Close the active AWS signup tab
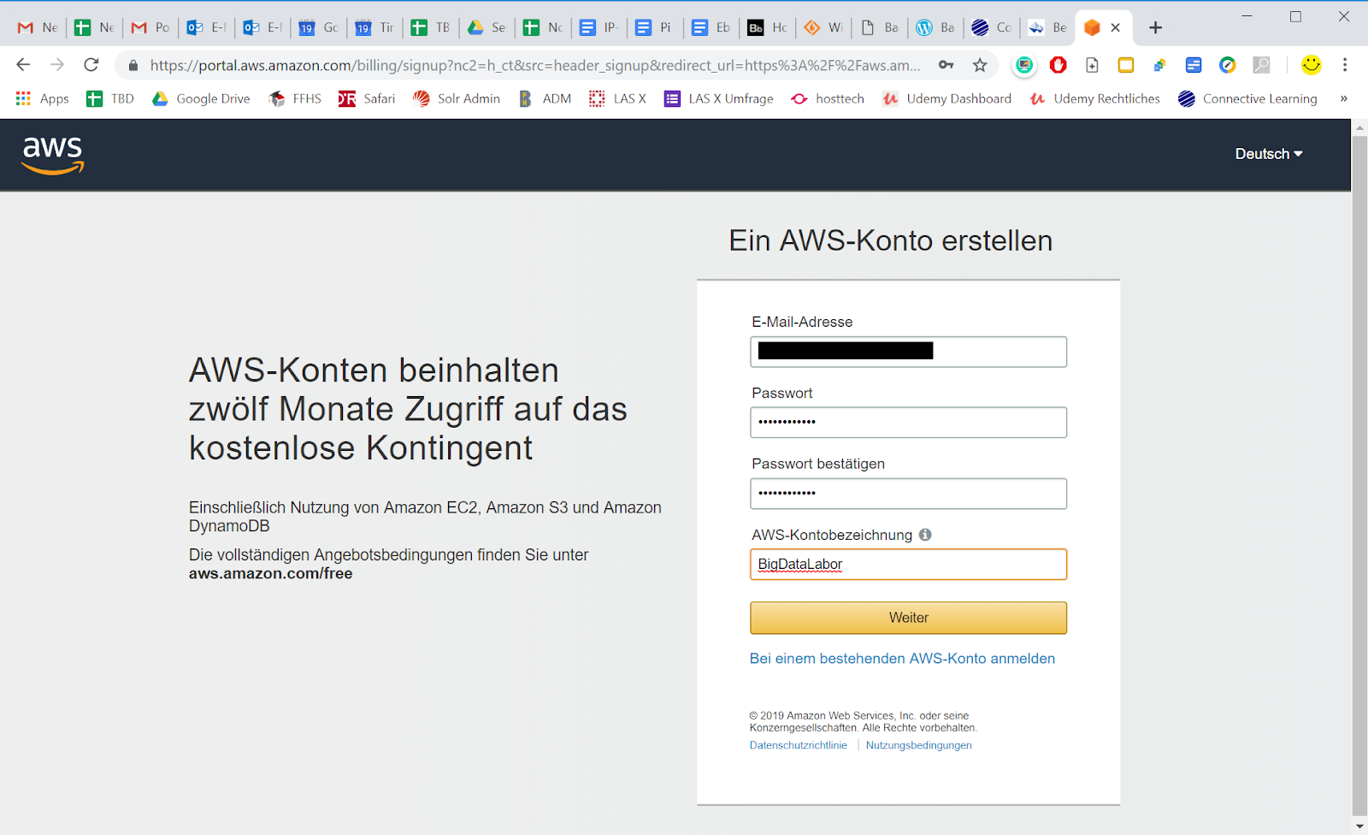The image size is (1368, 835). coord(1115,27)
